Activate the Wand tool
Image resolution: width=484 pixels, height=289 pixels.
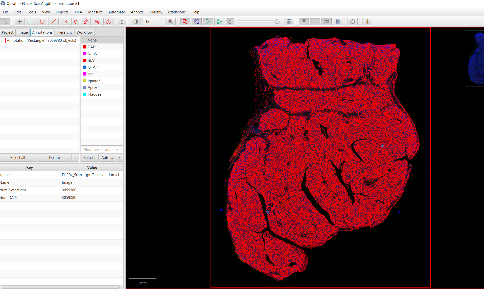click(x=97, y=22)
